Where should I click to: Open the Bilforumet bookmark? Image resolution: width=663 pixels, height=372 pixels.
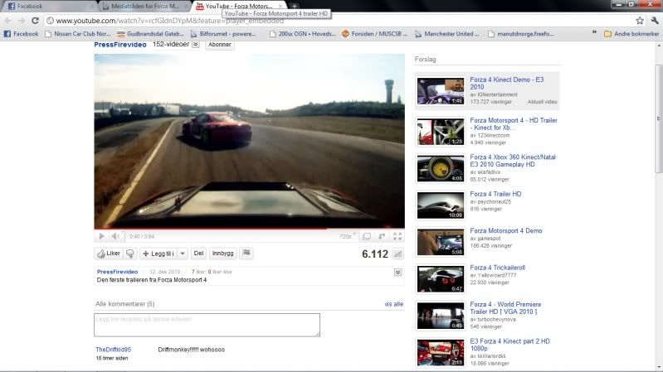click(x=223, y=34)
